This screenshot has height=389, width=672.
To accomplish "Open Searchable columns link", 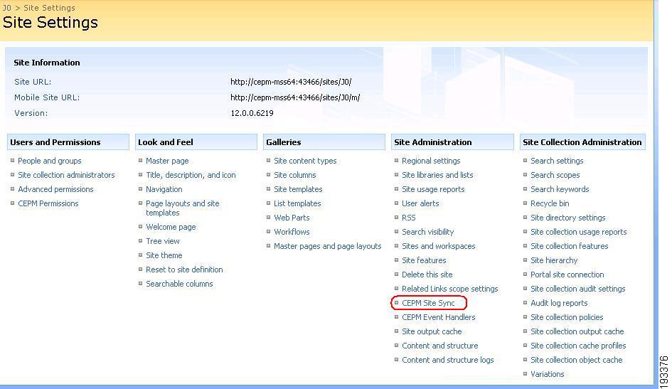I will [179, 284].
